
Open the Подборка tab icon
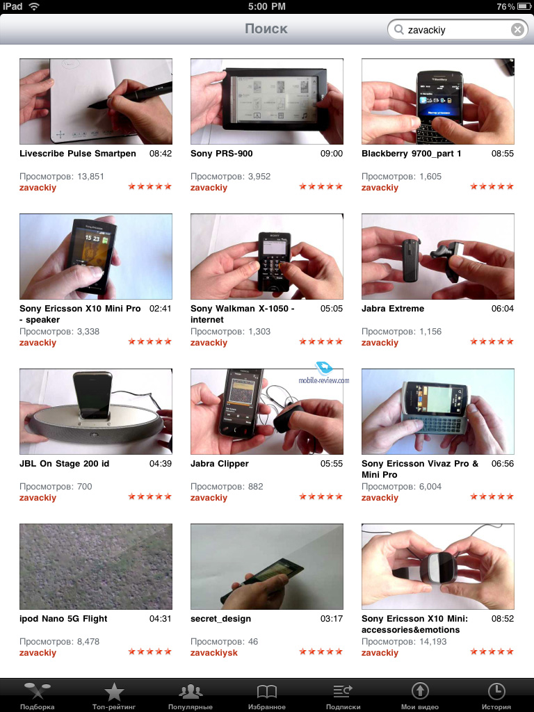pos(38,692)
